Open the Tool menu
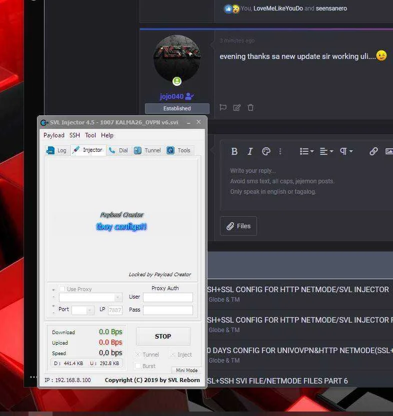The height and width of the screenshot is (416, 393). (x=90, y=135)
